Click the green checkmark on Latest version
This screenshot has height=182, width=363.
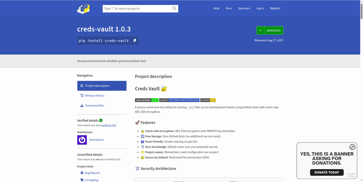click(x=260, y=30)
